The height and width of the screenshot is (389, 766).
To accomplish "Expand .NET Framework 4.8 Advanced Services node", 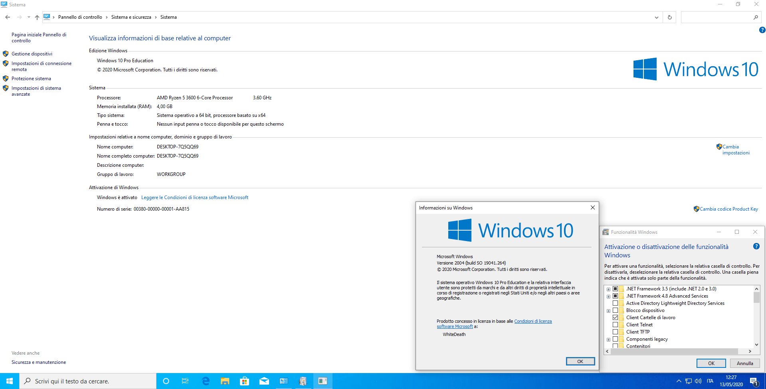I will tap(608, 296).
